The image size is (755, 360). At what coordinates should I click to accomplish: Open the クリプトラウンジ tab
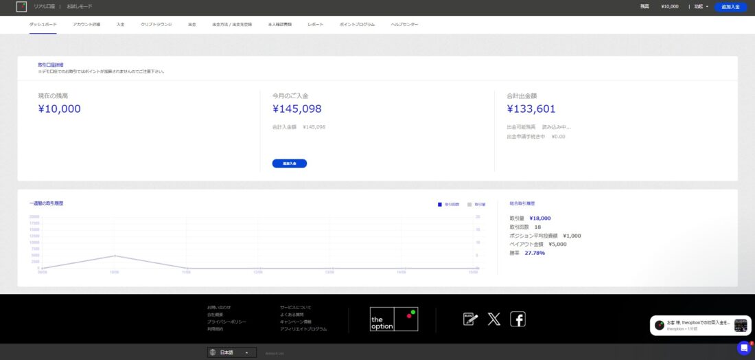156,24
